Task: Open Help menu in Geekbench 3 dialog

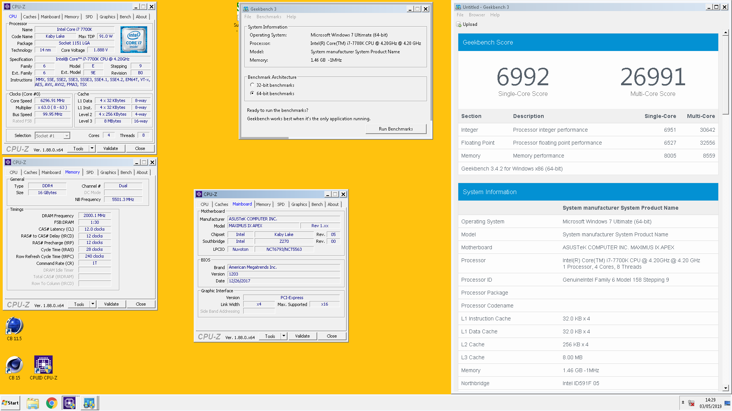Action: point(291,17)
